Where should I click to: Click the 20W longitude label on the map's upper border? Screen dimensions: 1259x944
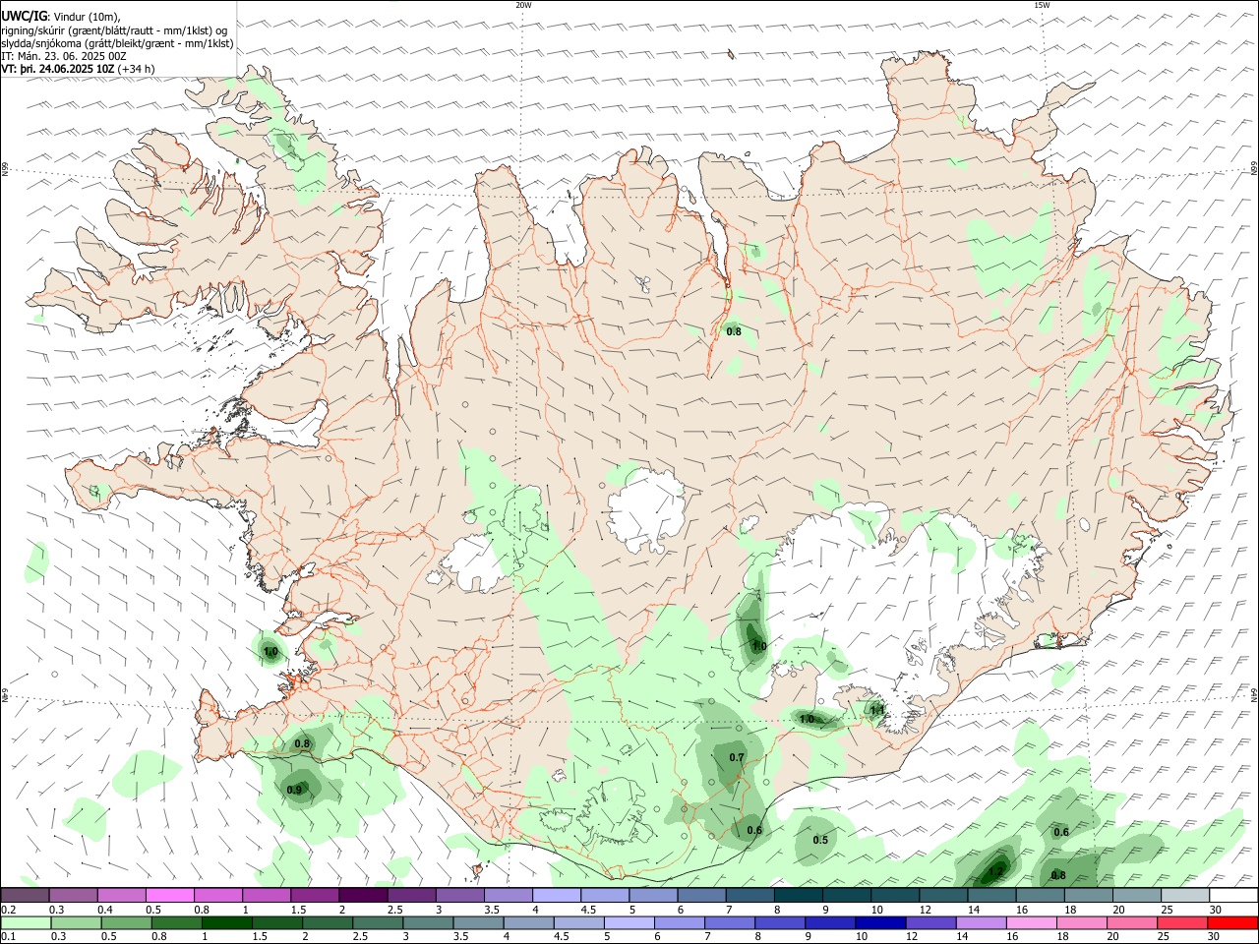(523, 5)
